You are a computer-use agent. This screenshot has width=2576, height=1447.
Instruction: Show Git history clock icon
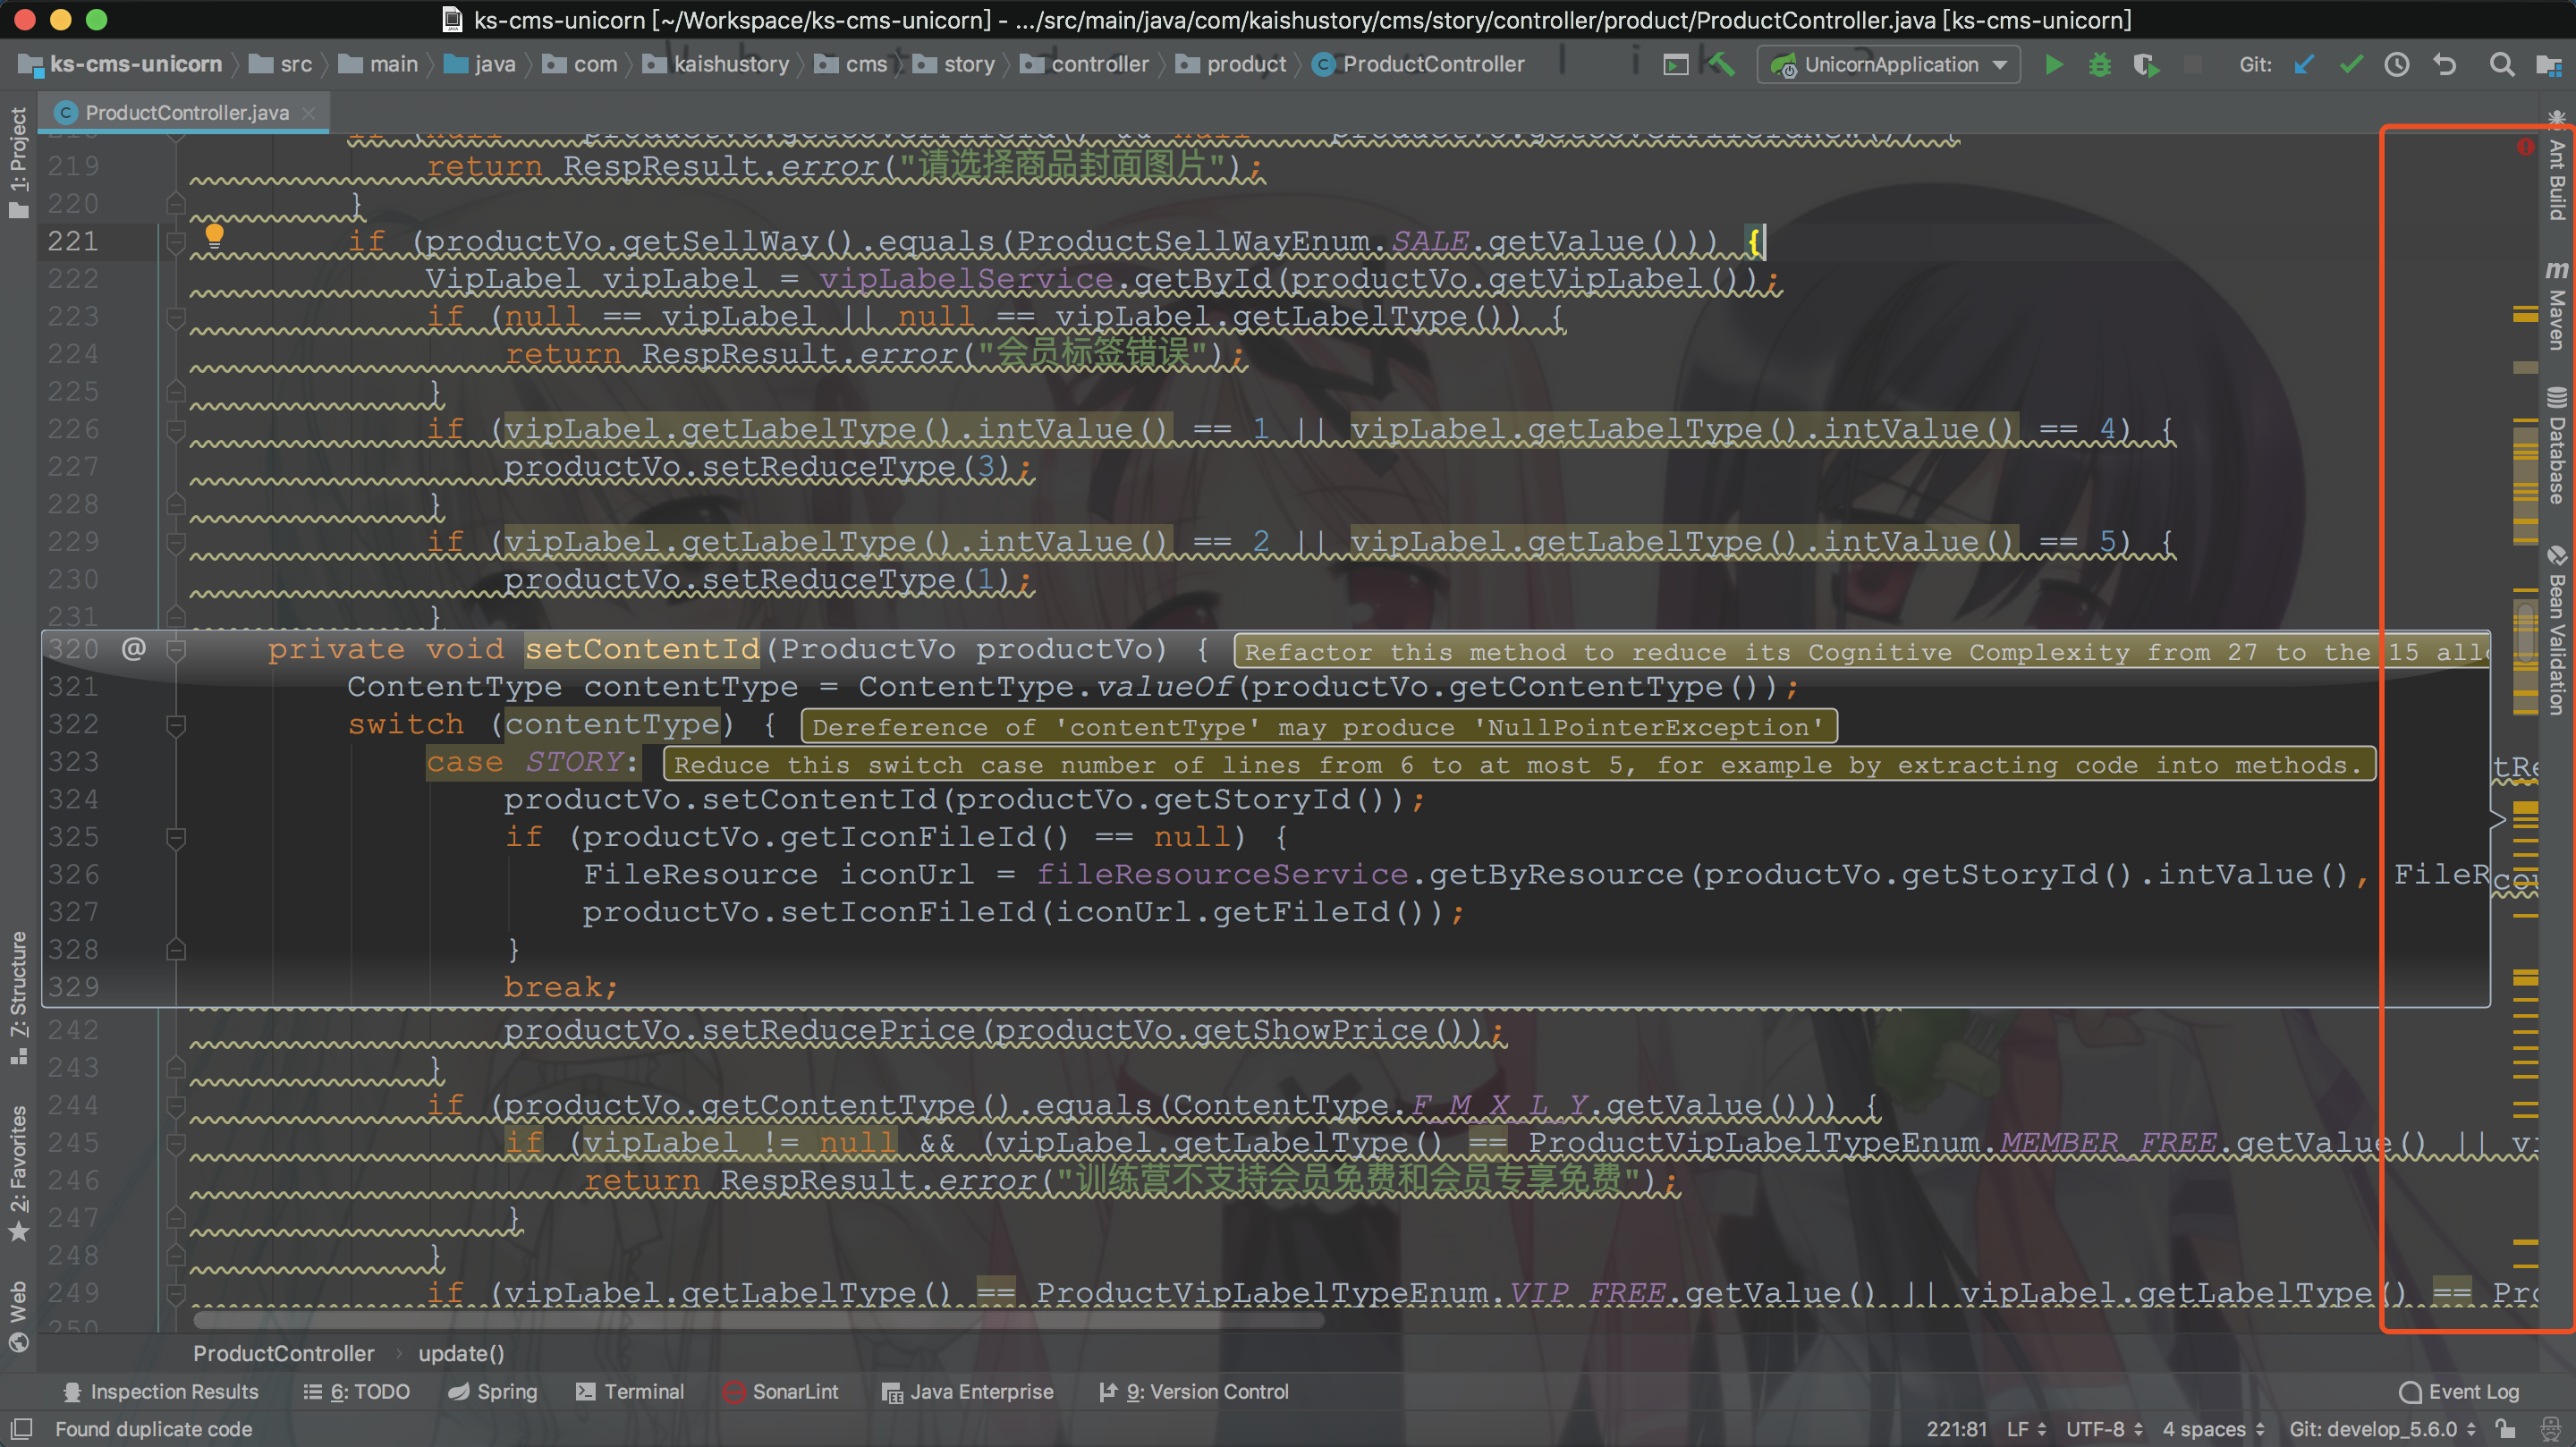point(2397,65)
